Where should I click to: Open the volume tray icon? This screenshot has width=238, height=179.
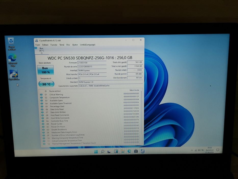[199, 150]
